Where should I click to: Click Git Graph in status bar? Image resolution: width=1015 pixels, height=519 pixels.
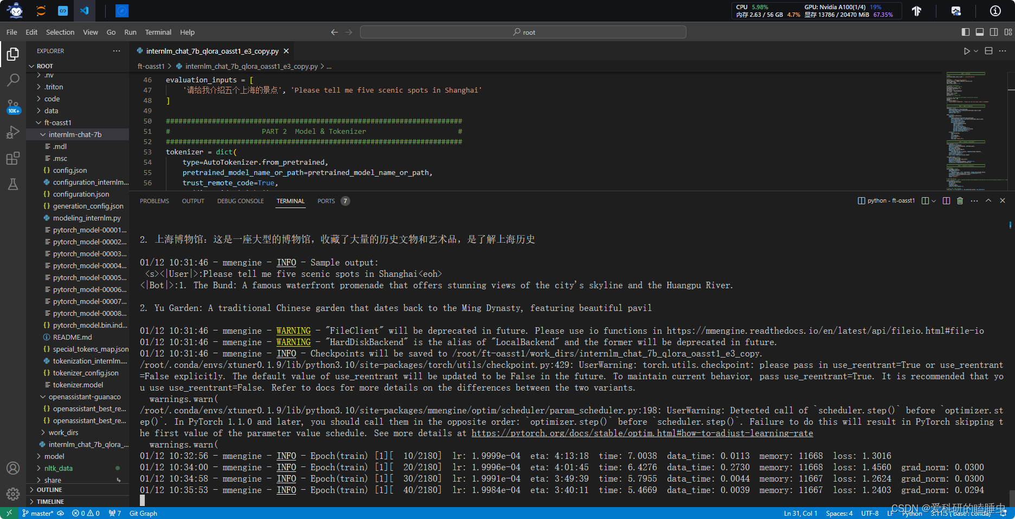[143, 513]
